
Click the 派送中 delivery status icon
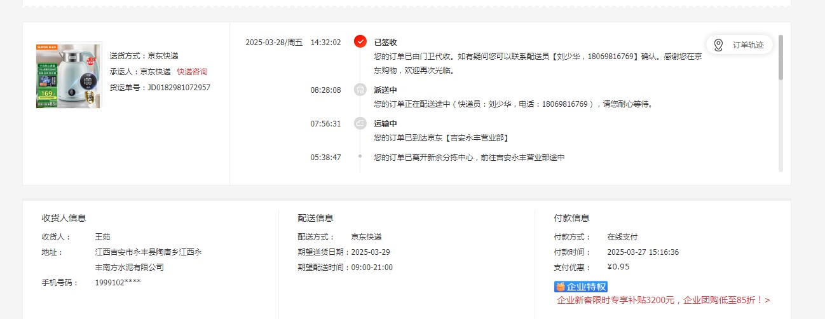tap(360, 90)
